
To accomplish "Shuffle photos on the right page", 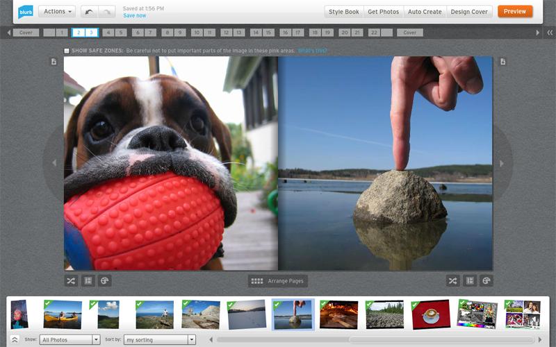I will point(452,281).
